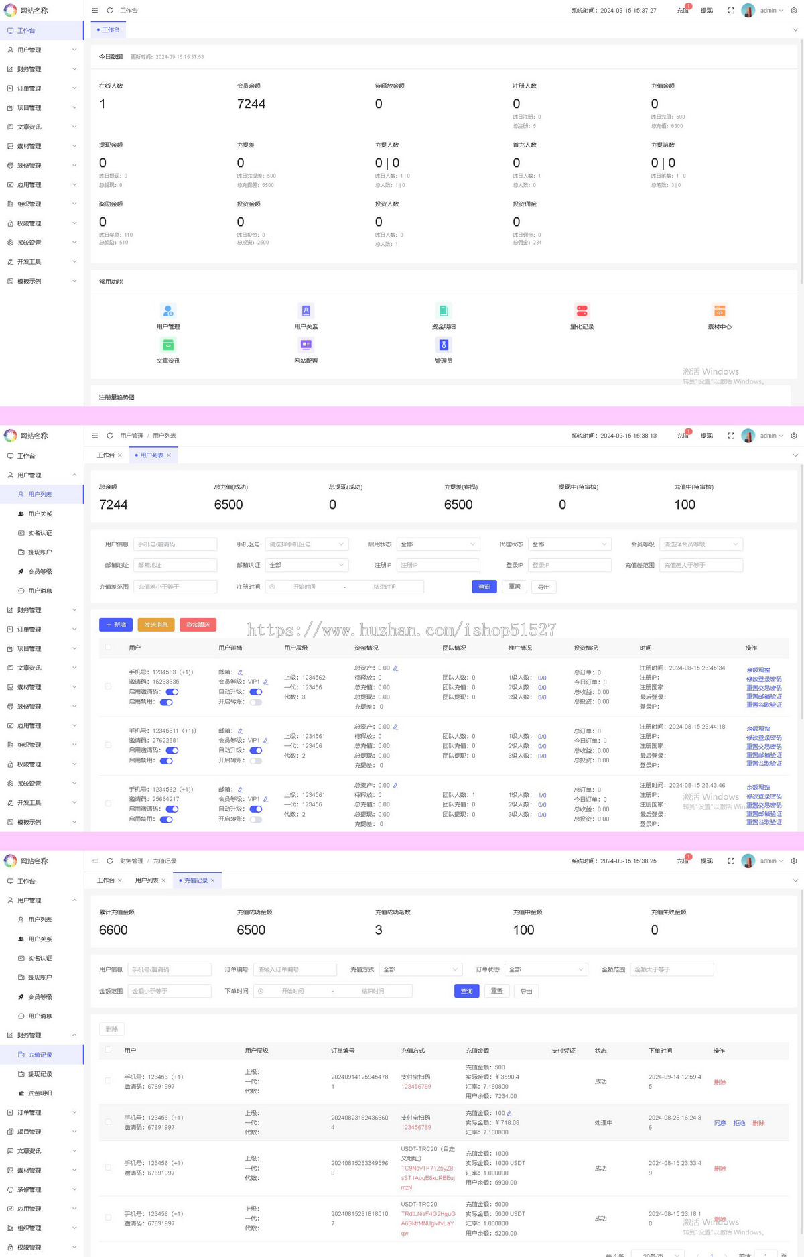Edit 会员等级 pencil icon for user 12345611

click(x=265, y=741)
